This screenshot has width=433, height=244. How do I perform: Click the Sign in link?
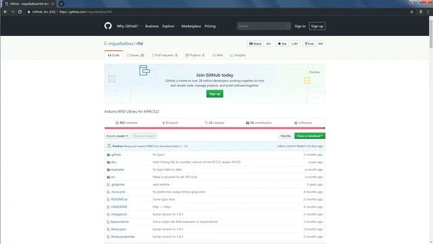point(300,26)
